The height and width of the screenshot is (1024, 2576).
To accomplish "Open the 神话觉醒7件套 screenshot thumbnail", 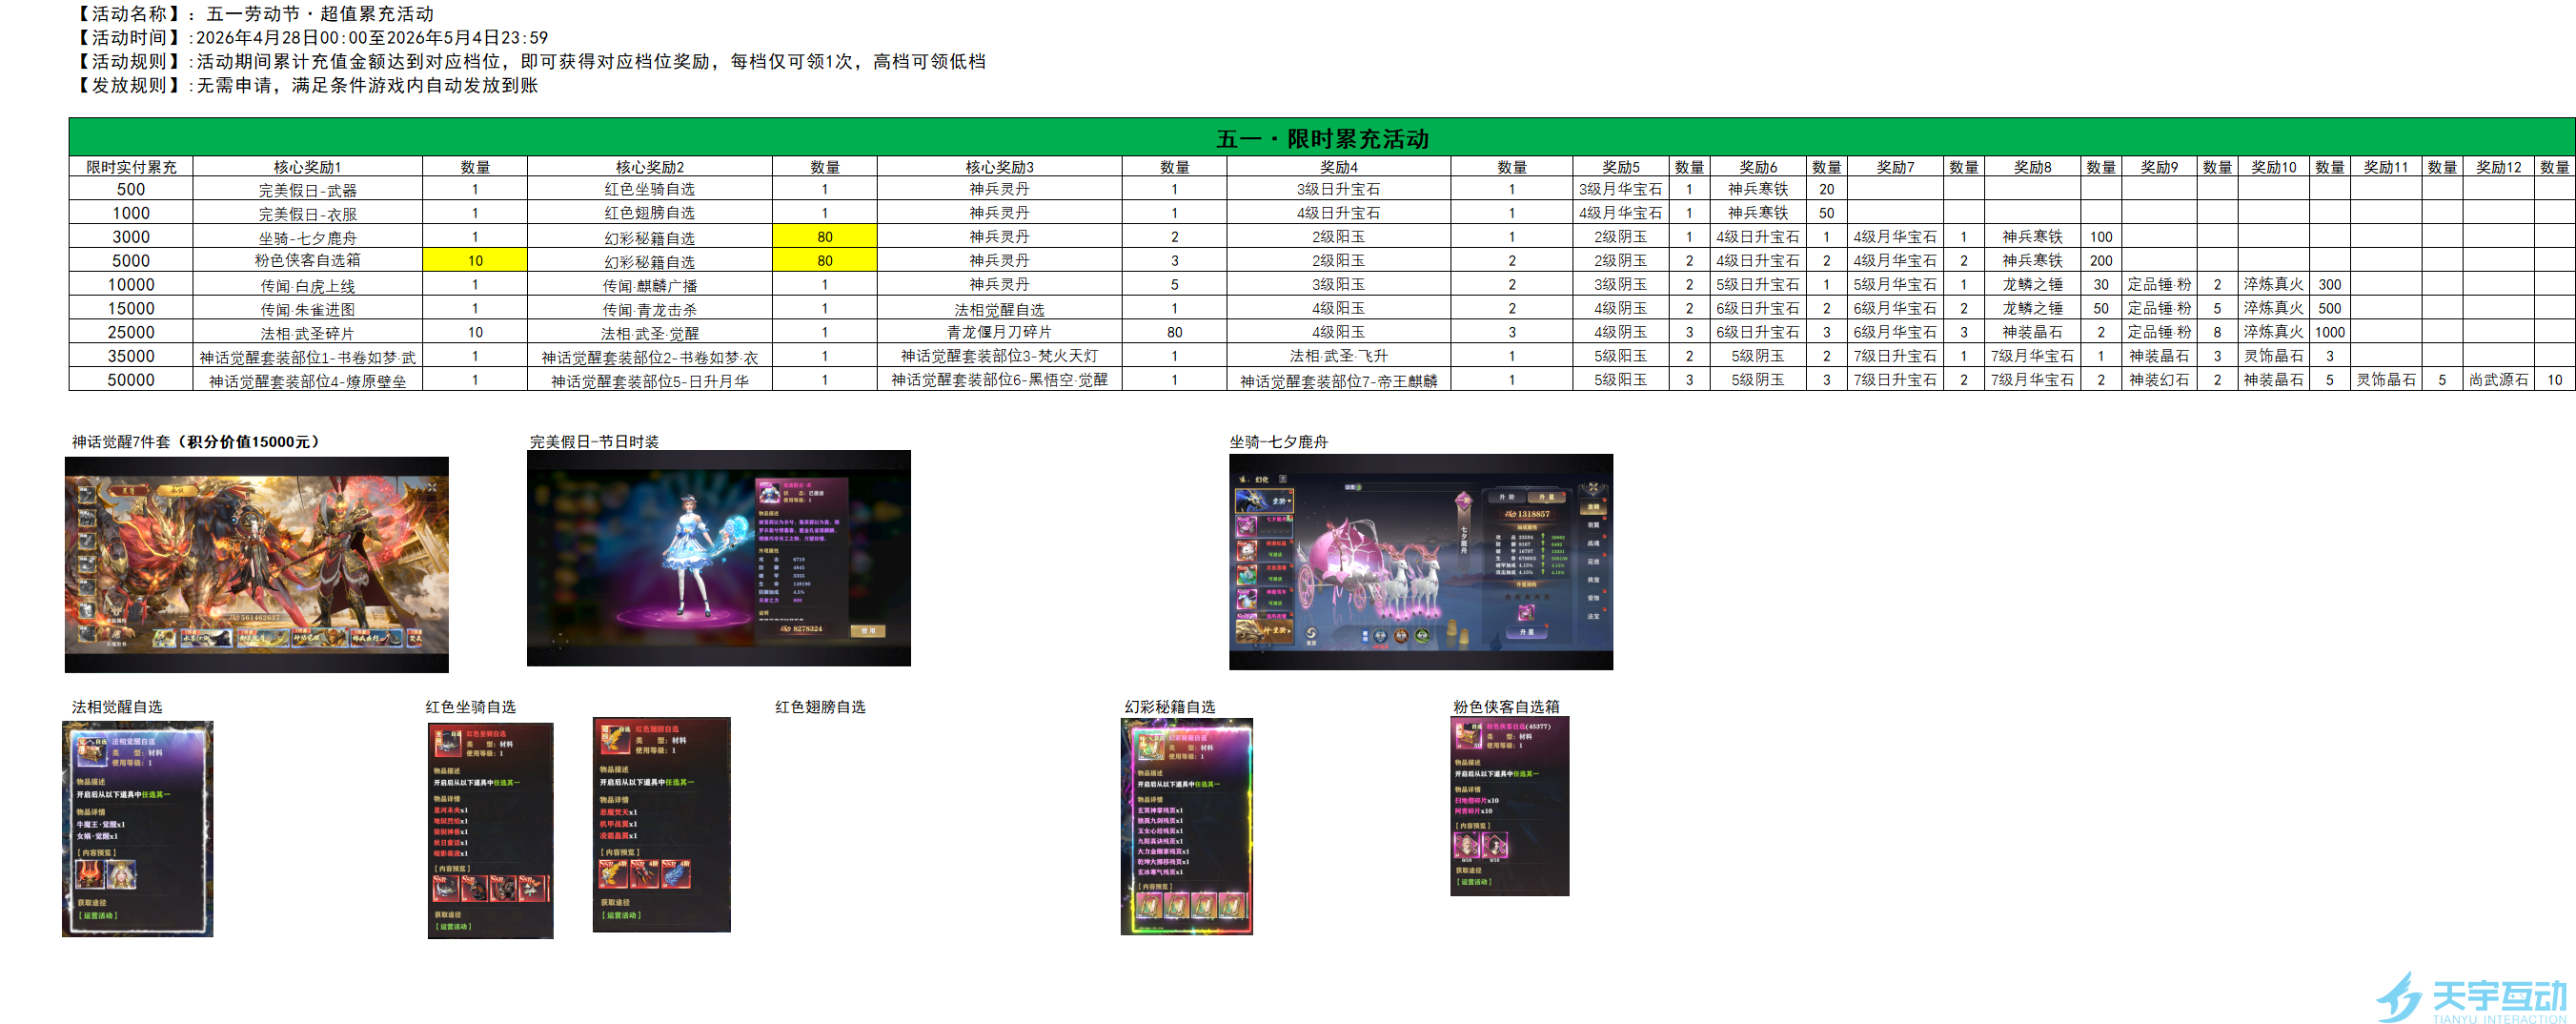I will click(x=257, y=564).
